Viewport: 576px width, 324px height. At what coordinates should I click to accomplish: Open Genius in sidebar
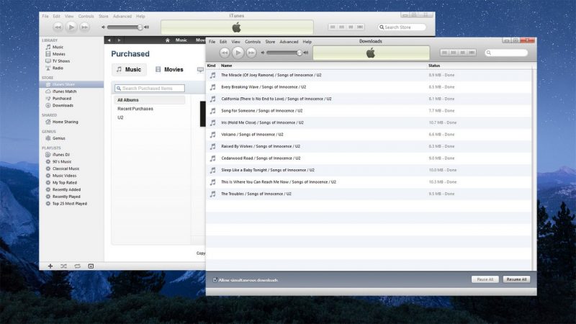(58, 138)
